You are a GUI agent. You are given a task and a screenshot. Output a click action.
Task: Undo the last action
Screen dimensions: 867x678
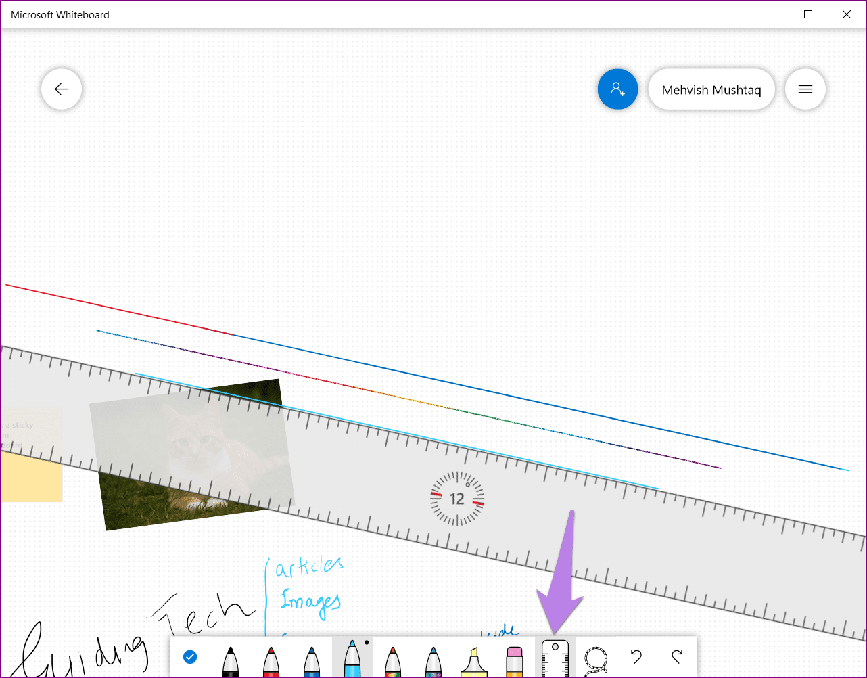[x=636, y=656]
